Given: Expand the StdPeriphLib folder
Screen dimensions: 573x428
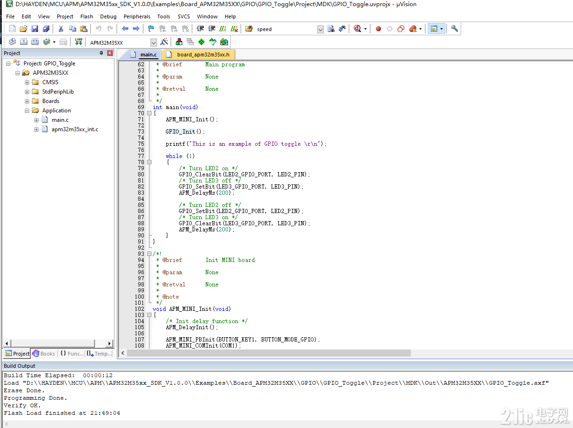Looking at the screenshot, I should (x=27, y=92).
